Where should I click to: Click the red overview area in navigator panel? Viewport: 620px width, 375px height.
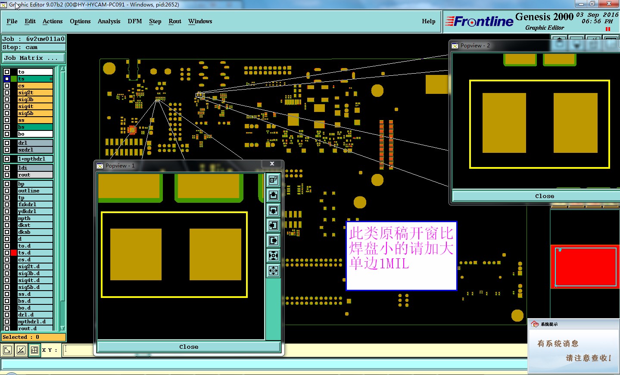[586, 267]
